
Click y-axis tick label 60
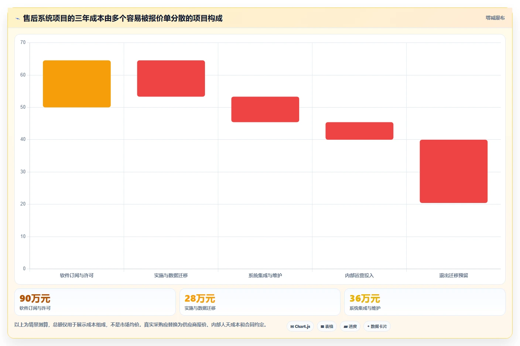(23, 75)
